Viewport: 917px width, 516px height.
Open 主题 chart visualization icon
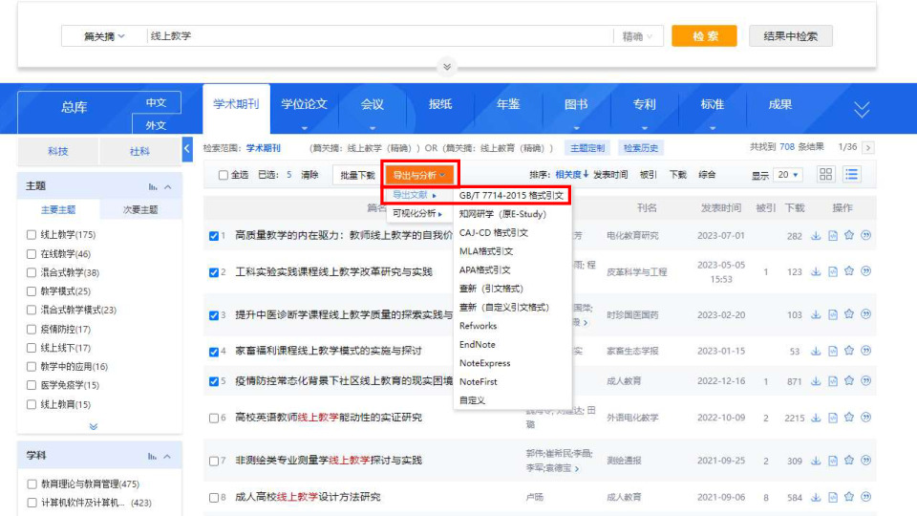click(153, 186)
